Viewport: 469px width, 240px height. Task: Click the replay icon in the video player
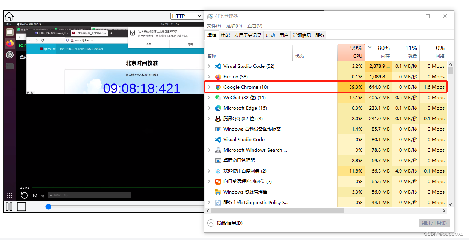[24, 195]
